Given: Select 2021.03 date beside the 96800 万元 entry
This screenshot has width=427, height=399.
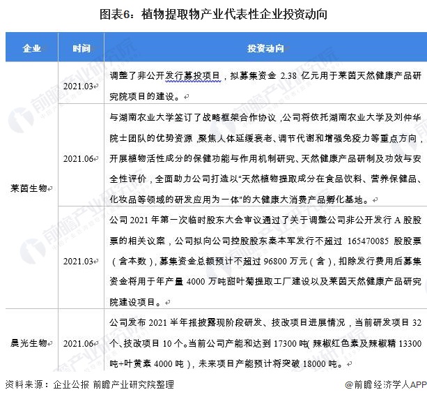Looking at the screenshot, I should coord(80,261).
